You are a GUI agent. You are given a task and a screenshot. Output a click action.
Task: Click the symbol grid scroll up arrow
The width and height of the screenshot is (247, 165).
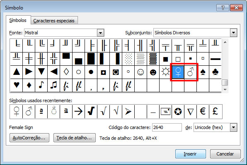[225, 42]
